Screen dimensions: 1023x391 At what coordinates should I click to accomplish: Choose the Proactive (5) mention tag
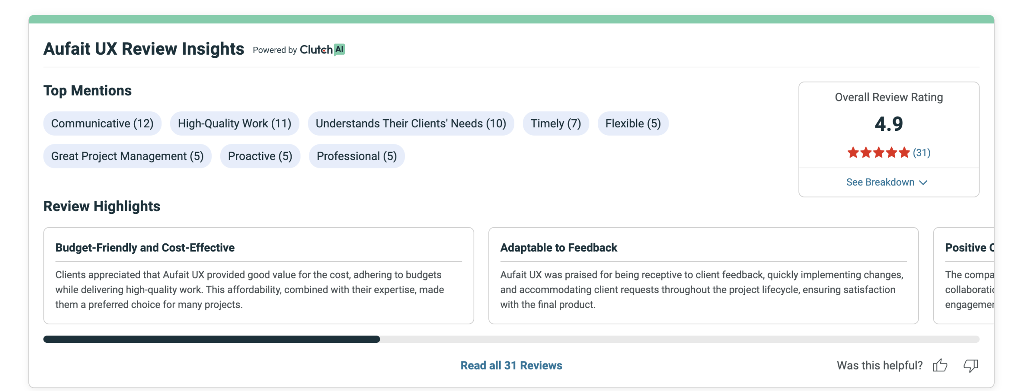click(260, 156)
